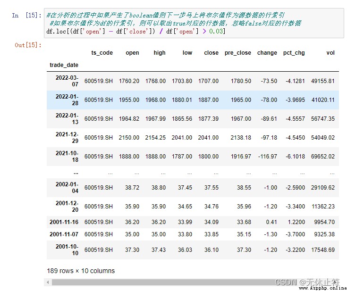Click the code input cell with df.loc expression

(x=194, y=23)
